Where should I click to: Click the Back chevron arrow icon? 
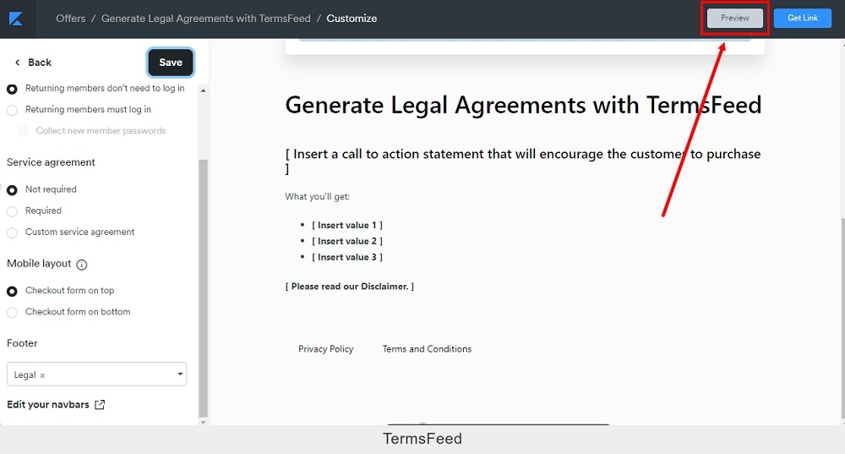pos(17,63)
